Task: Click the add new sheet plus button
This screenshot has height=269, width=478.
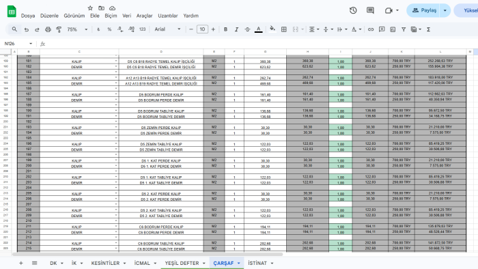Action: tap(20, 263)
